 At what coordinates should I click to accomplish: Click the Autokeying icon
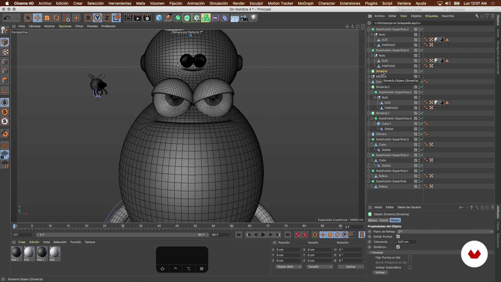305,235
